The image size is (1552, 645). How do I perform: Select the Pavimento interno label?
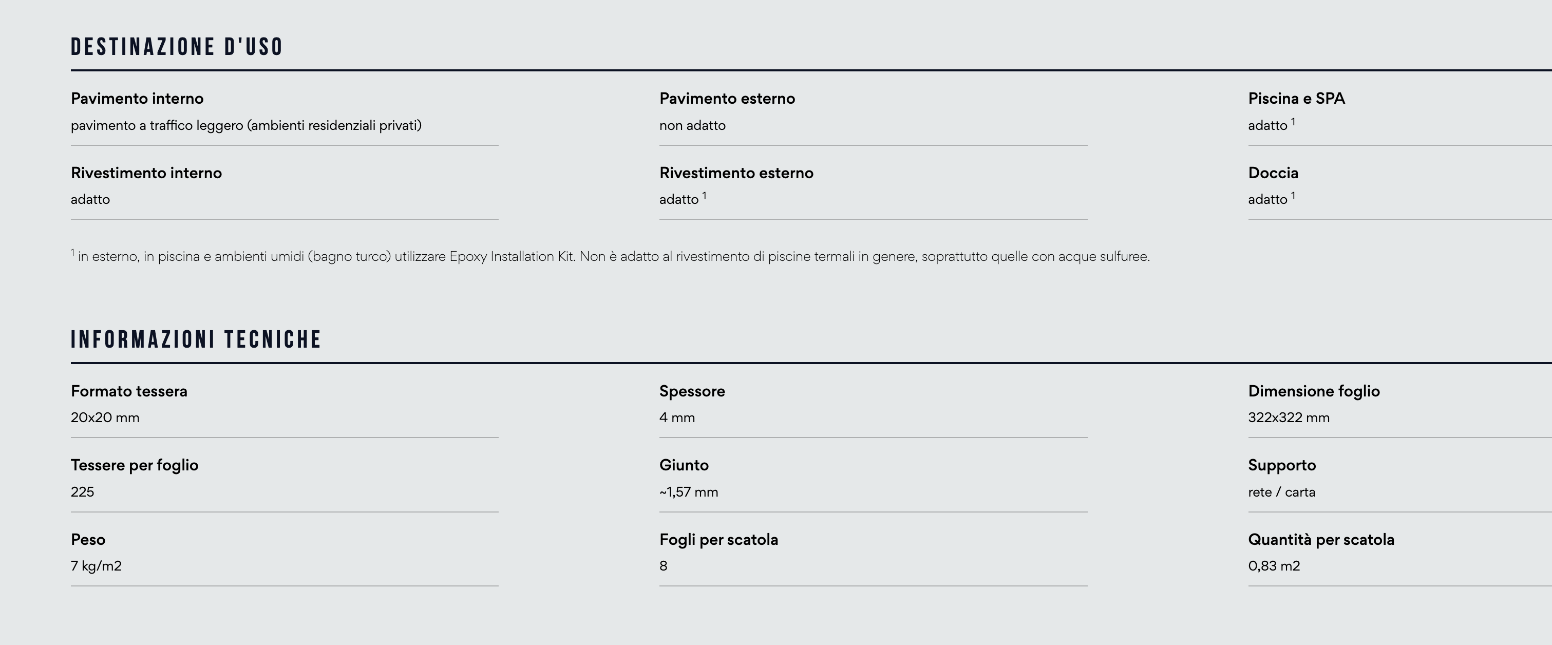pos(137,99)
